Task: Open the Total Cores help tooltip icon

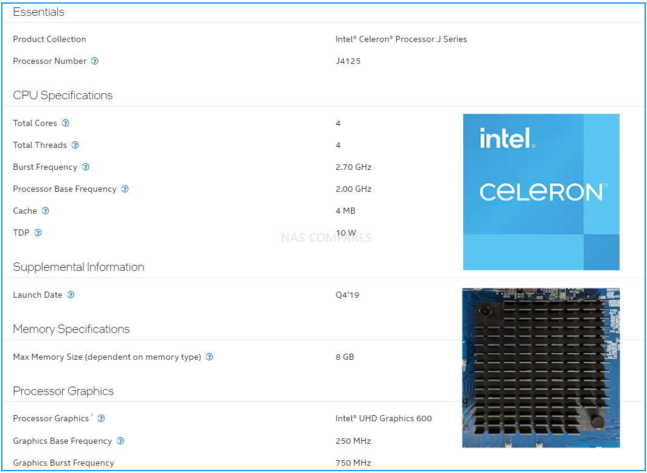Action: pyautogui.click(x=65, y=123)
